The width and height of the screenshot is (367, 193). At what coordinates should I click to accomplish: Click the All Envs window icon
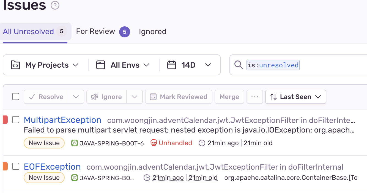(x=101, y=65)
